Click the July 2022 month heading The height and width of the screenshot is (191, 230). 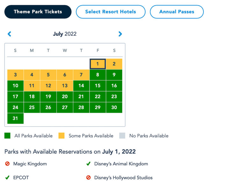pyautogui.click(x=65, y=34)
